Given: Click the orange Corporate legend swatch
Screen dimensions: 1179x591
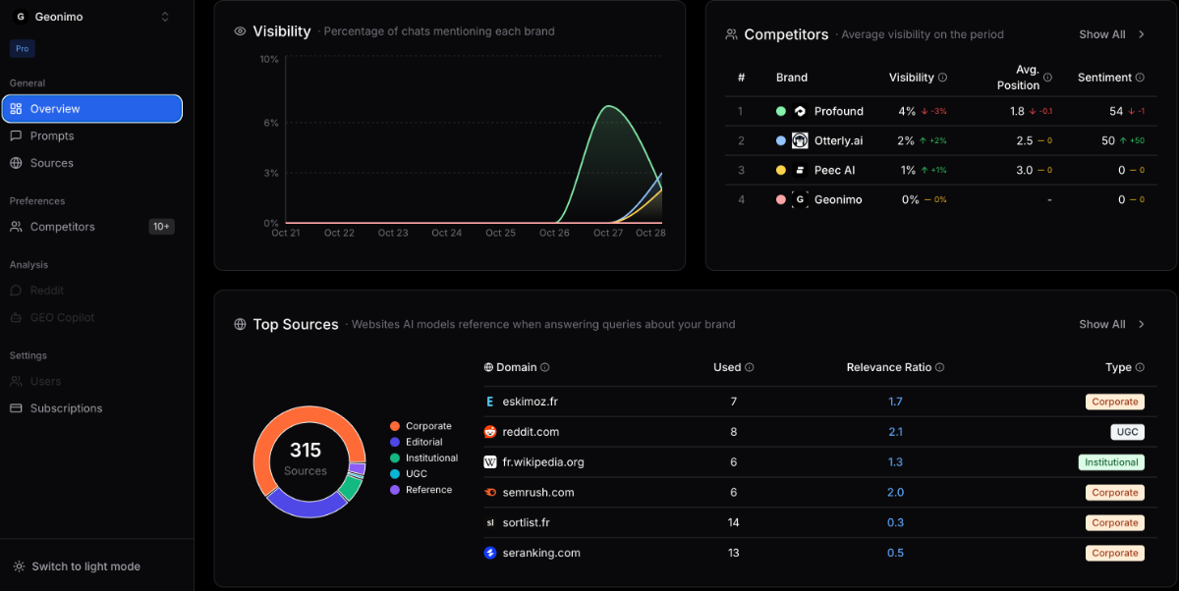Looking at the screenshot, I should pos(395,426).
